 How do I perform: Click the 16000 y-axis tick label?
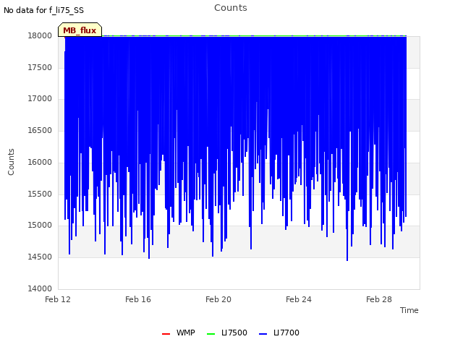tap(40, 162)
